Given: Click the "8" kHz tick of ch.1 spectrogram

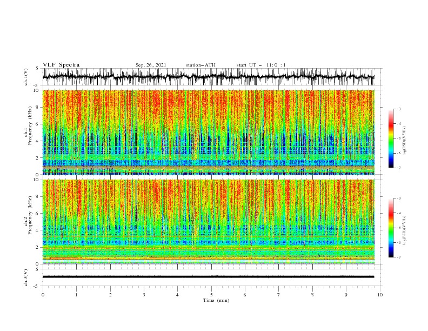Looking at the screenshot, I should click(x=38, y=107).
